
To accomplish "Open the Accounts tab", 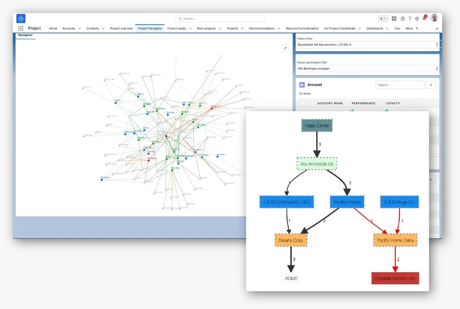I will 69,28.
